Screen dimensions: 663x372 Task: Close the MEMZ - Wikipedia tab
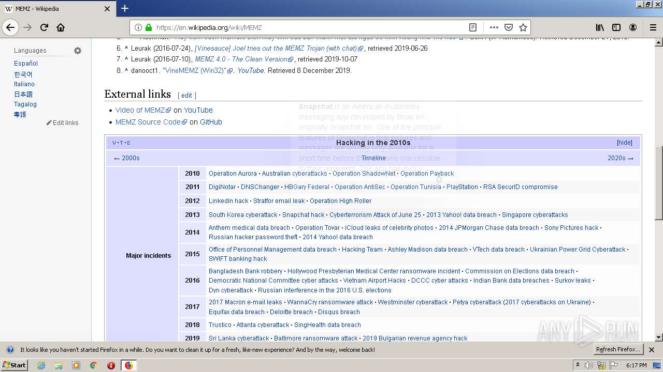107,9
